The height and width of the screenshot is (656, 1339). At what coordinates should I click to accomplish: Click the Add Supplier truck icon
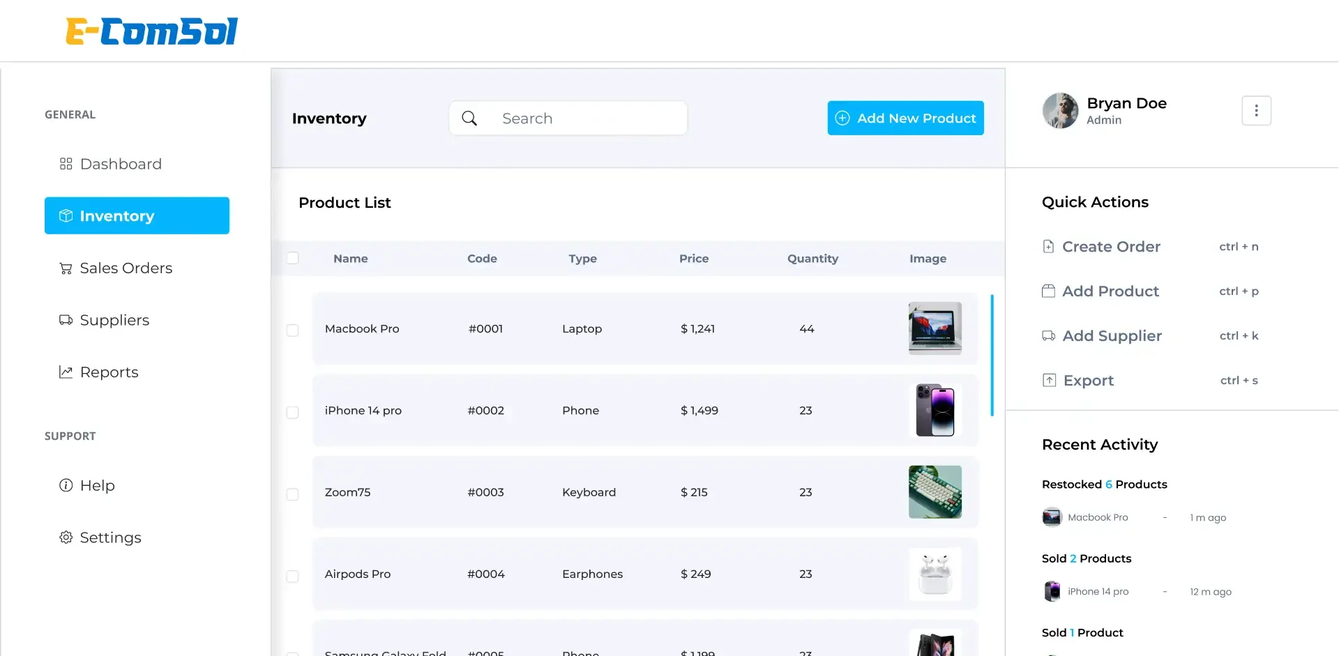click(1048, 335)
